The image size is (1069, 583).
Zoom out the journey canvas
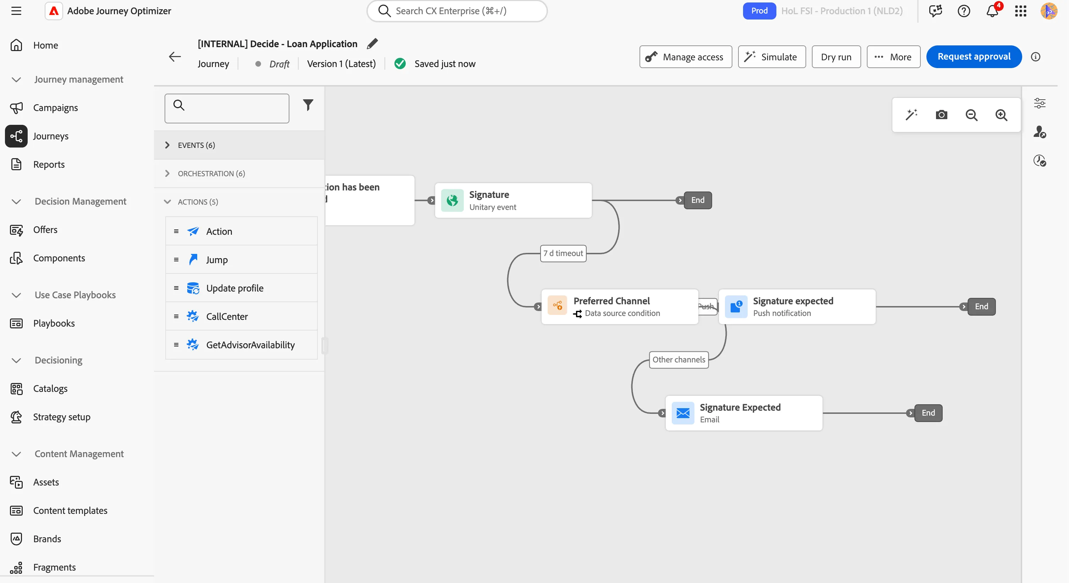971,115
